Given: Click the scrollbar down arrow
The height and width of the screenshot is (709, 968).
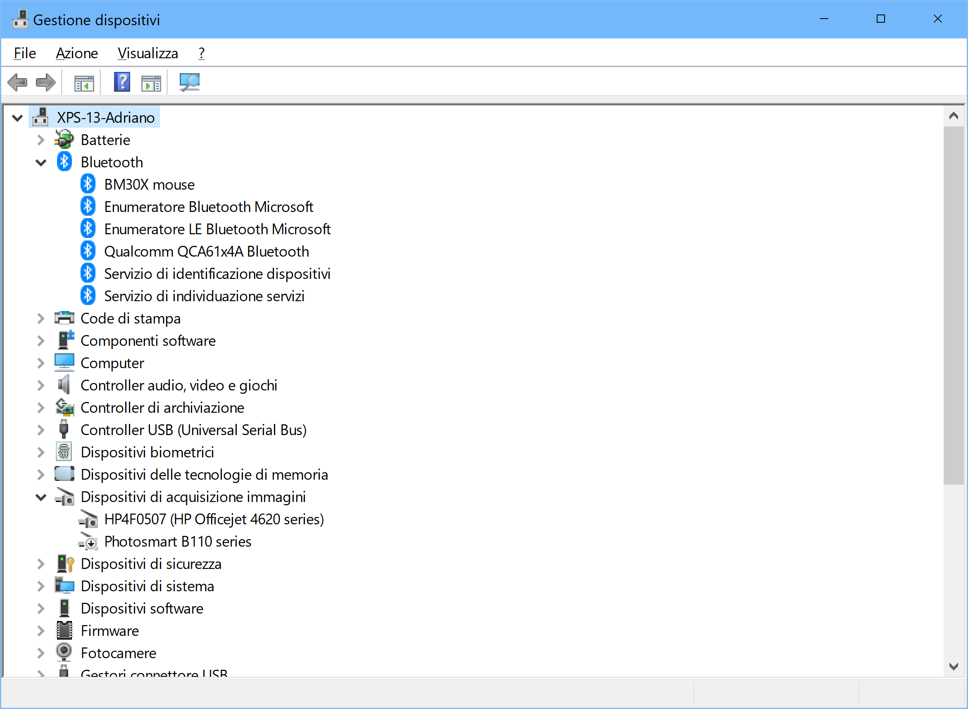Looking at the screenshot, I should click(x=954, y=666).
